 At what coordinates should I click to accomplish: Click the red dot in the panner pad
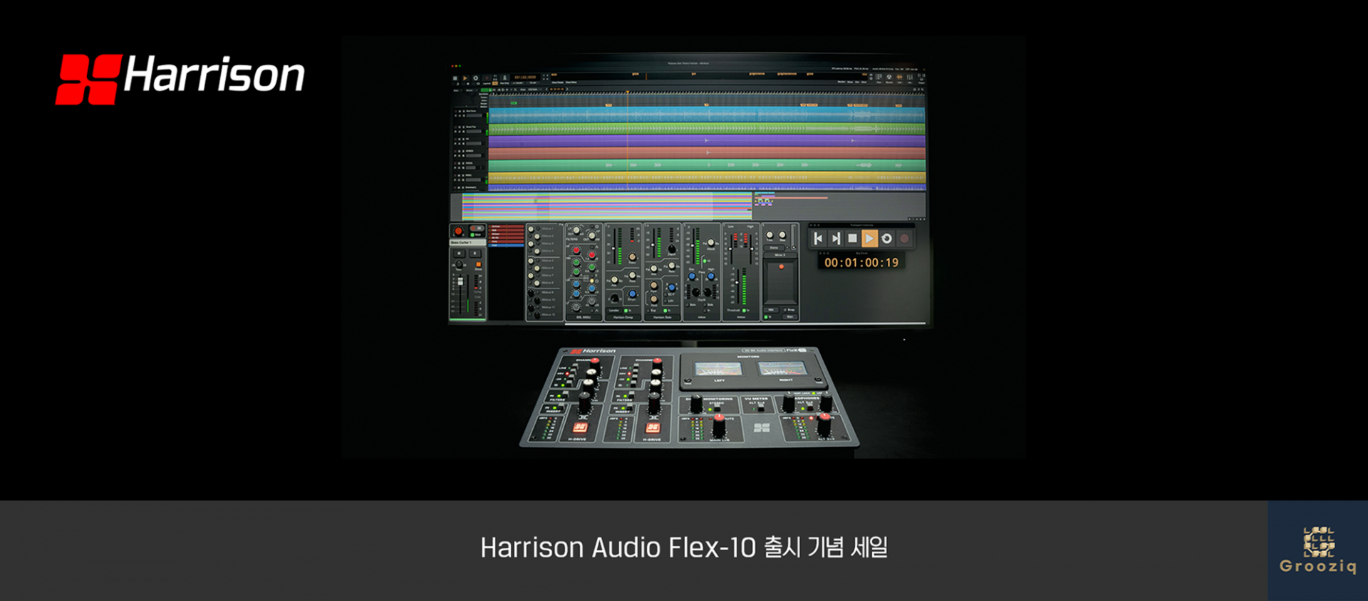point(782,267)
